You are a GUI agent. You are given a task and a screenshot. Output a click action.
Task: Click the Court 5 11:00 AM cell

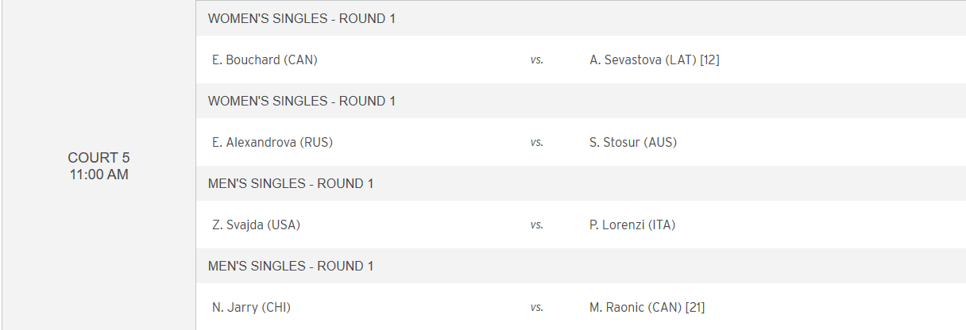pyautogui.click(x=99, y=165)
